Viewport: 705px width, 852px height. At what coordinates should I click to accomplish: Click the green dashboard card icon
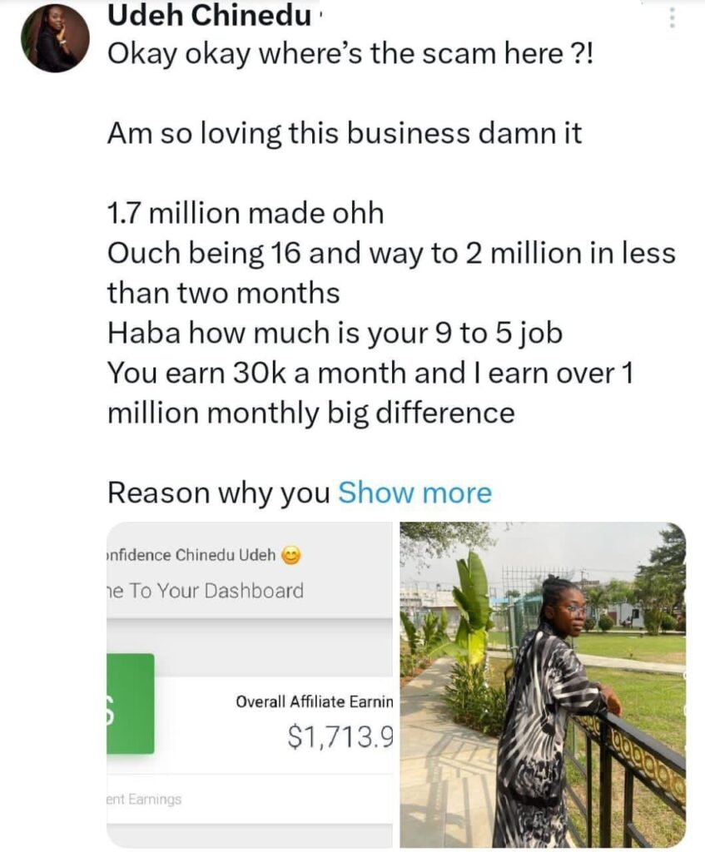(131, 703)
